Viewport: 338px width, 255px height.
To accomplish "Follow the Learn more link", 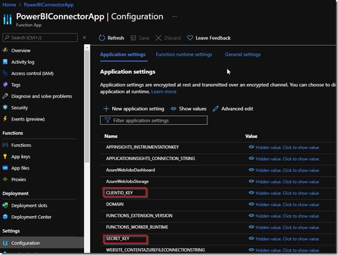I will click(x=164, y=92).
